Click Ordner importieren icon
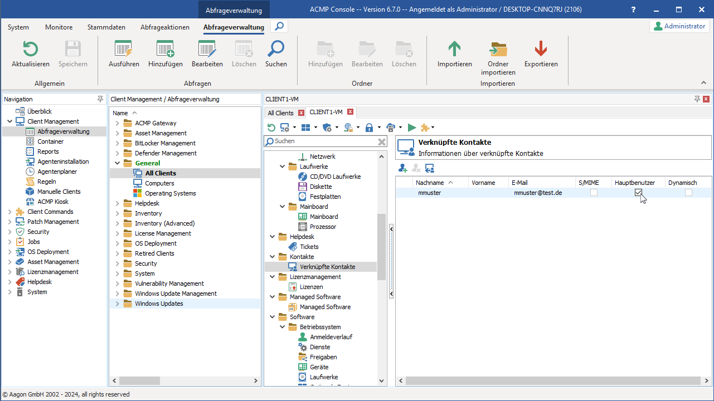 [x=498, y=50]
